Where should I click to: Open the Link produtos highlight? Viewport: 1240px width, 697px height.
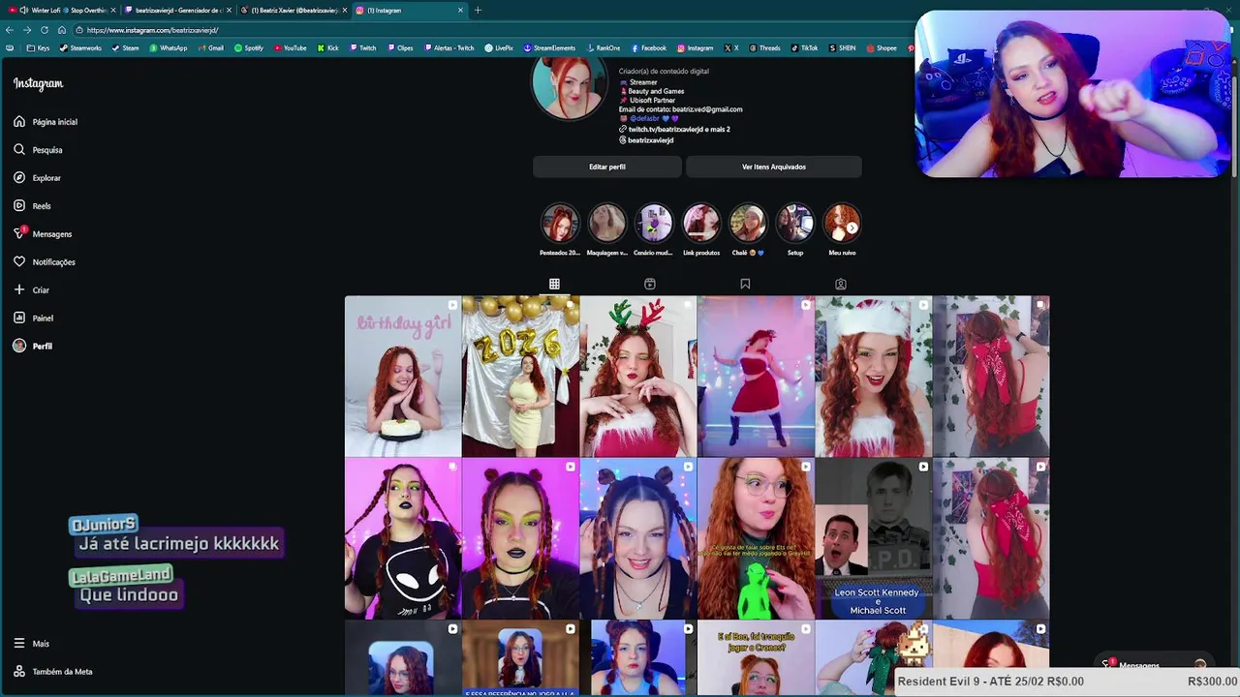pyautogui.click(x=700, y=229)
